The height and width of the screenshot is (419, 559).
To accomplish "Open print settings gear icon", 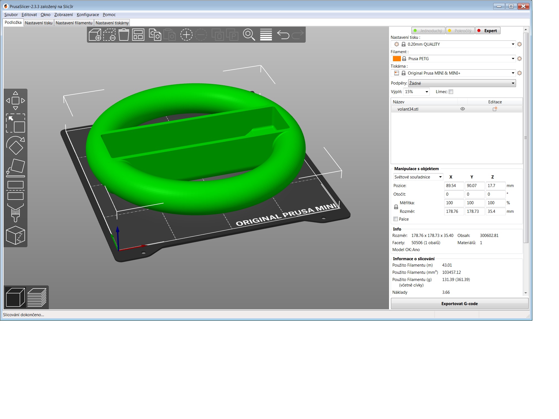I will pyautogui.click(x=519, y=44).
